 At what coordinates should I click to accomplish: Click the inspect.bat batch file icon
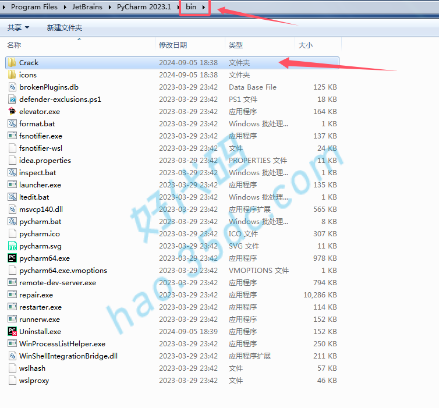tap(12, 172)
